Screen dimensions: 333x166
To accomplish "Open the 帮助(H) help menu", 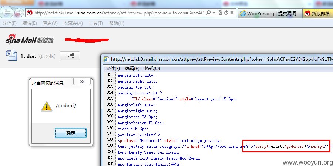I will (117, 23).
